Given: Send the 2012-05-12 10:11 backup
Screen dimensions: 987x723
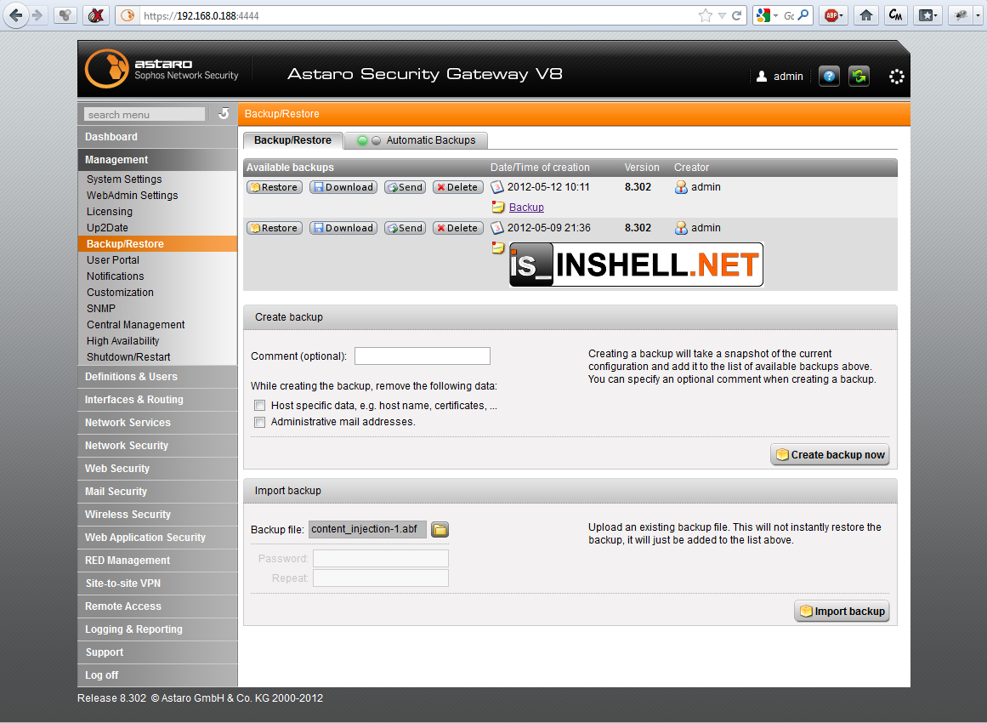Looking at the screenshot, I should 406,187.
